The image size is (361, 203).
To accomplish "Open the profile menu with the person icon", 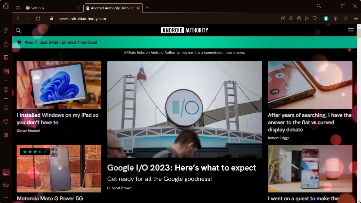I will click(x=345, y=18).
